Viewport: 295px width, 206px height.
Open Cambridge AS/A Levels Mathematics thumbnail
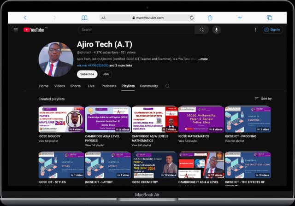(155, 119)
